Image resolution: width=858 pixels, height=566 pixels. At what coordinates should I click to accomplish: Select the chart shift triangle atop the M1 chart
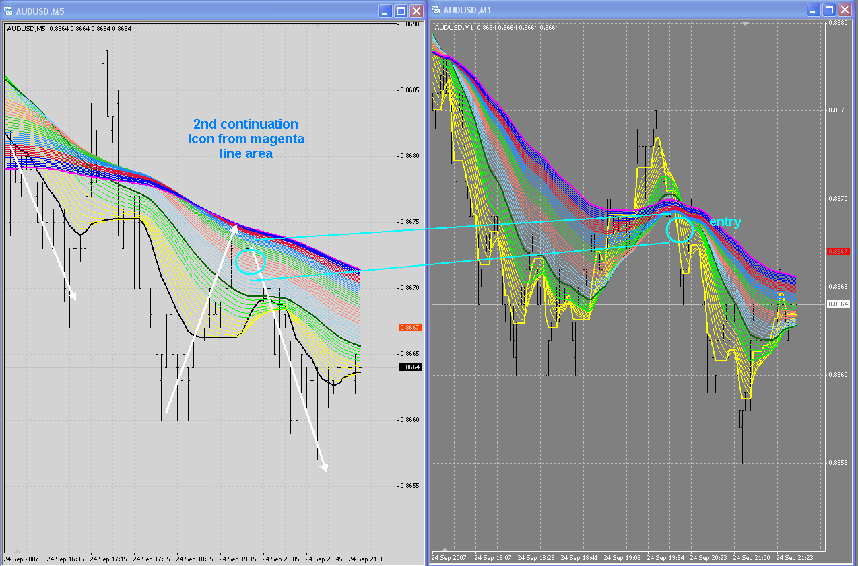[744, 24]
